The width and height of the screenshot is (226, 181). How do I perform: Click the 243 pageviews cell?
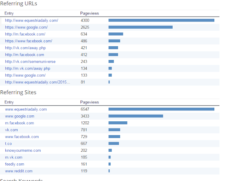click(84, 62)
